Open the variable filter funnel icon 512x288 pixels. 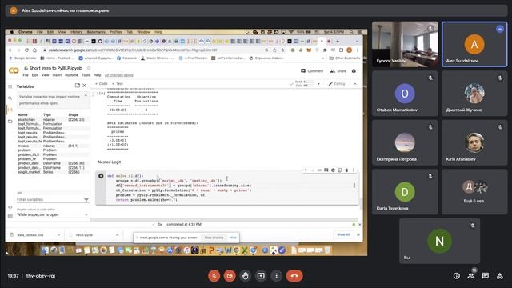[x=86, y=199]
